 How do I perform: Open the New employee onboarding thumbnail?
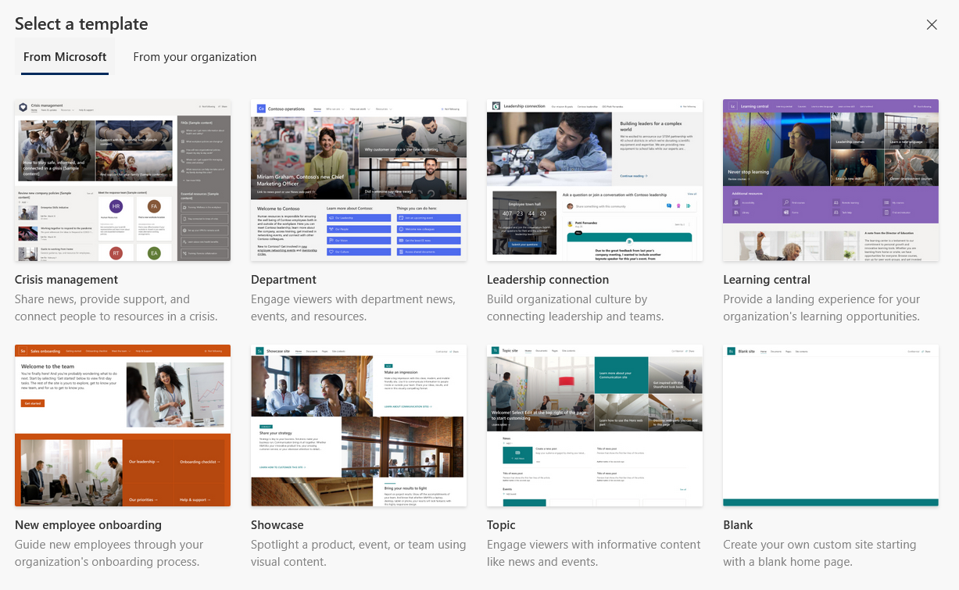coord(123,426)
